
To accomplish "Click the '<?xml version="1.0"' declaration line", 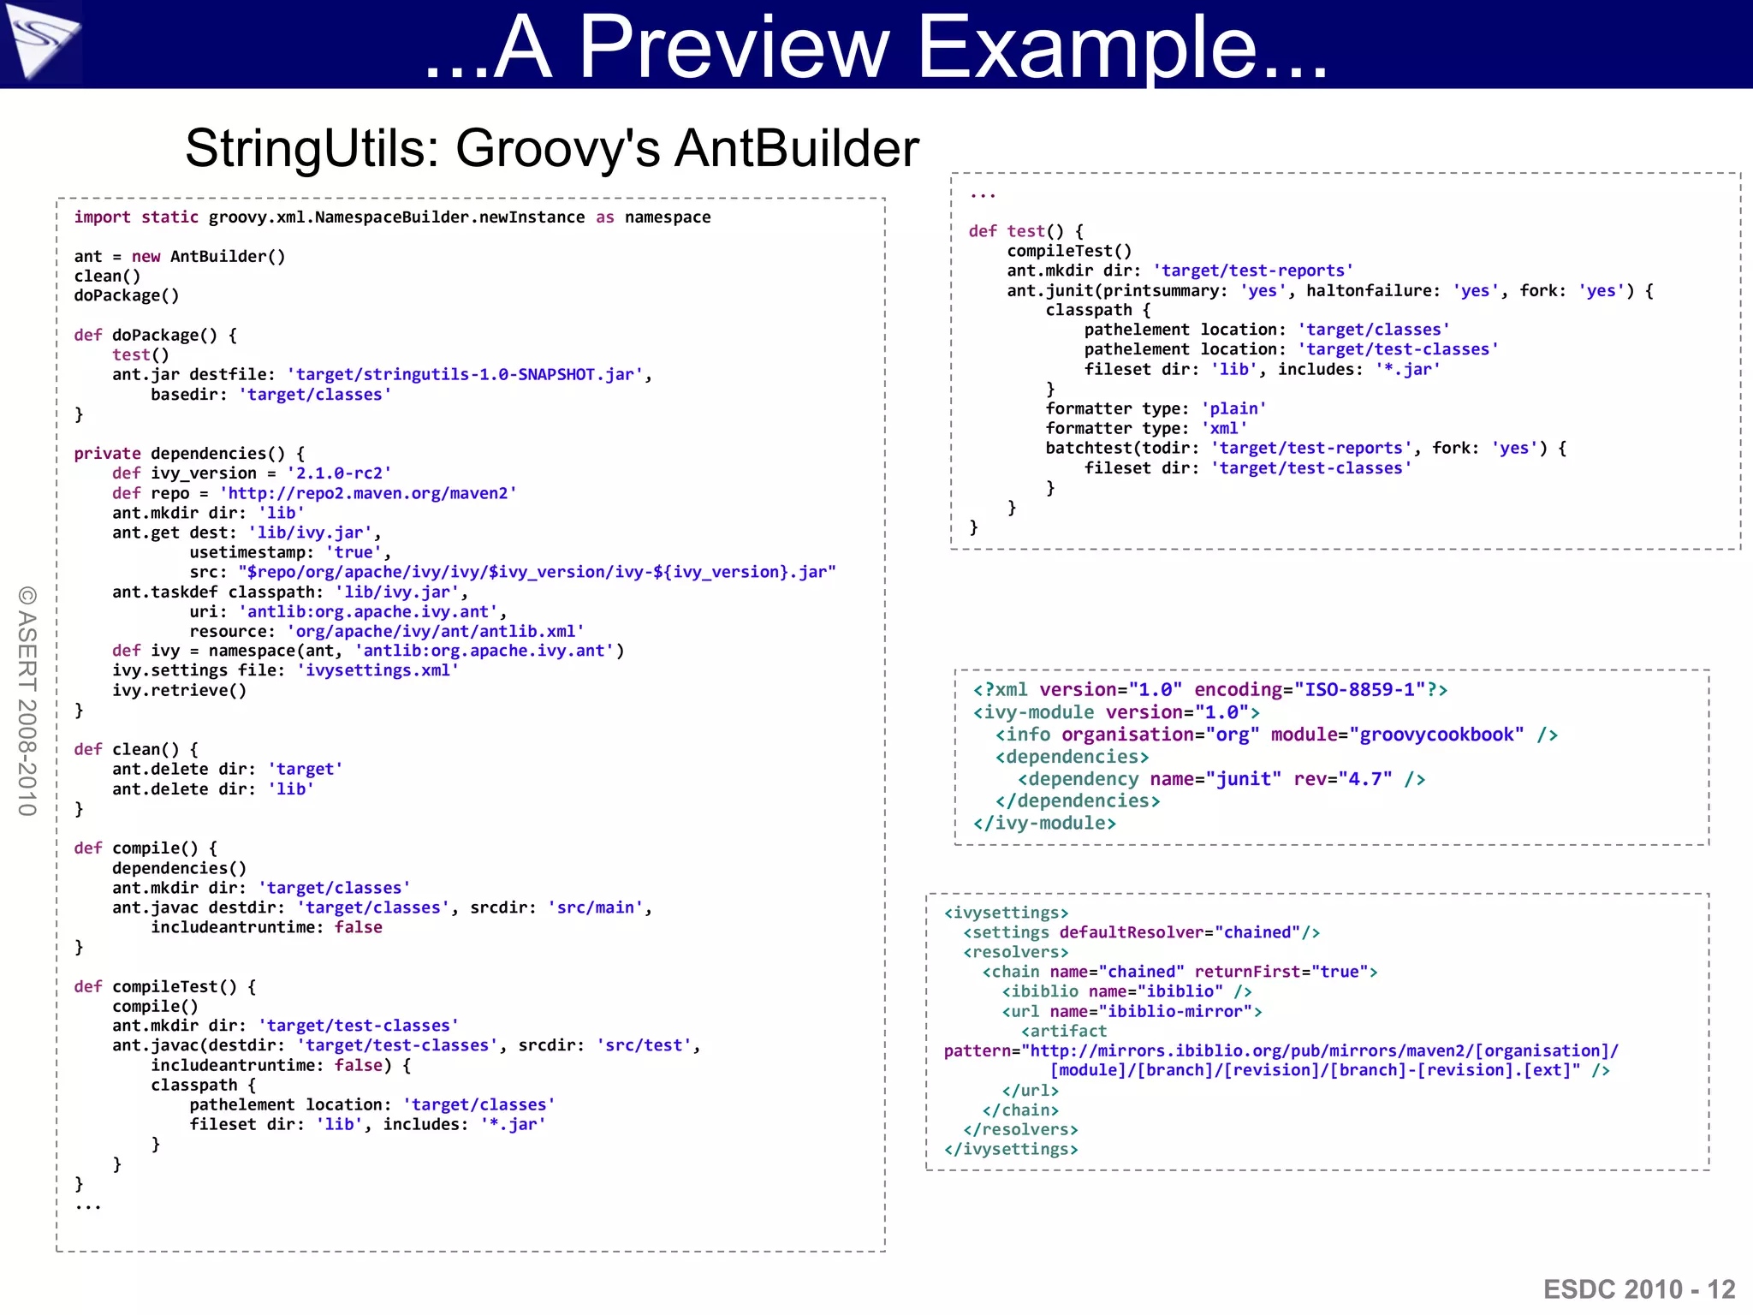I will pos(1210,690).
